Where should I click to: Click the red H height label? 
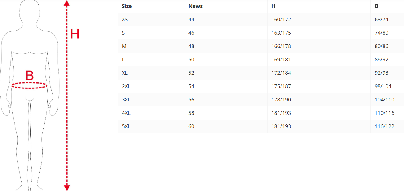(x=75, y=34)
